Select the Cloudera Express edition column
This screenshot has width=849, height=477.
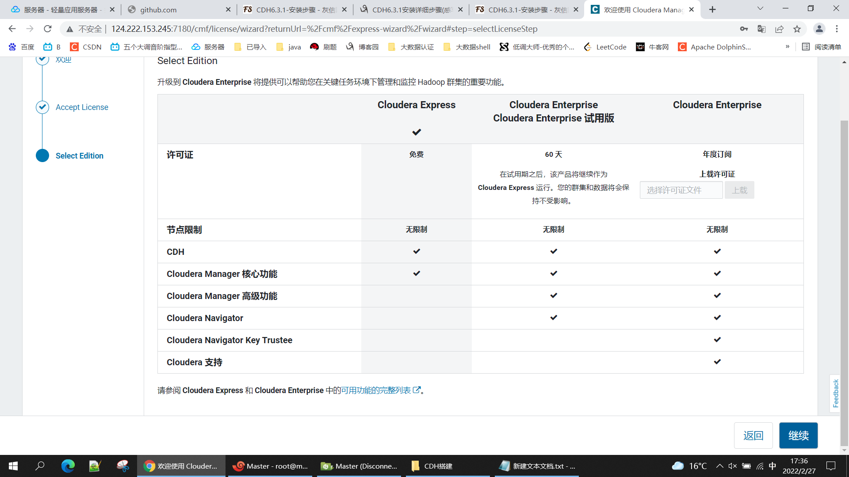coord(416,105)
